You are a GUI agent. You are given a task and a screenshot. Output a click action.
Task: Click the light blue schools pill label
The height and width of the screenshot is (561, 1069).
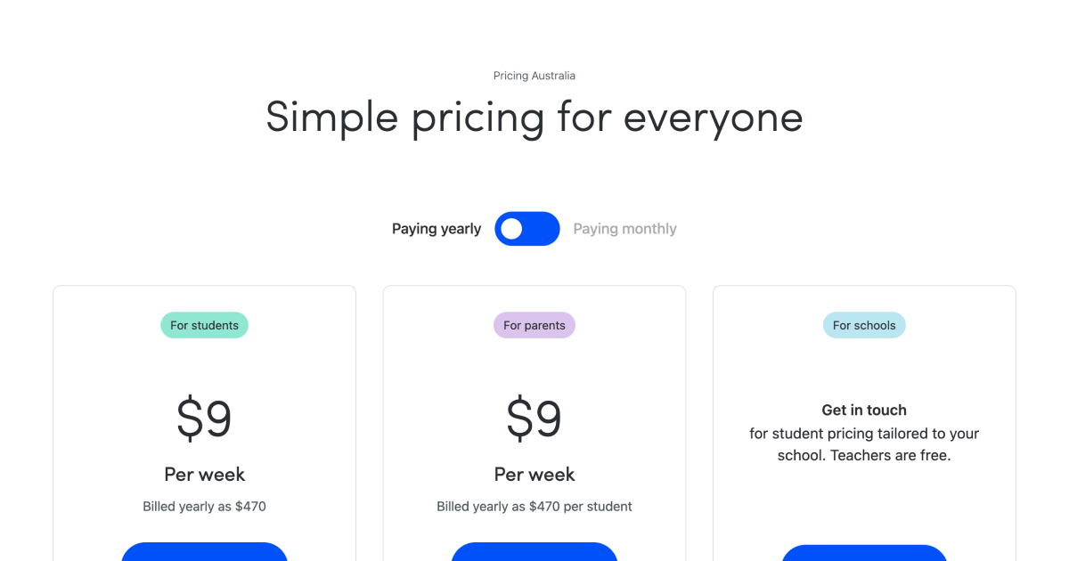click(864, 325)
